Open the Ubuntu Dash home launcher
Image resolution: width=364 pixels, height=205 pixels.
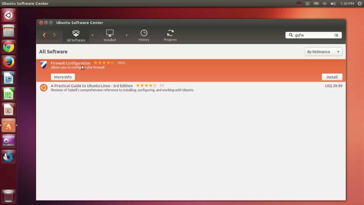point(8,15)
